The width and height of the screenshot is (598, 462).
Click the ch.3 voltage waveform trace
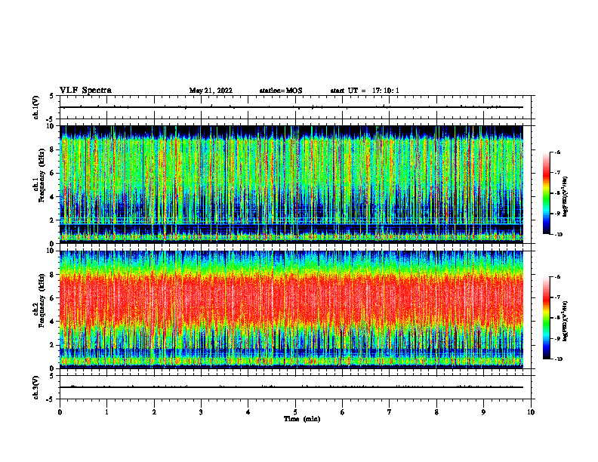click(291, 387)
